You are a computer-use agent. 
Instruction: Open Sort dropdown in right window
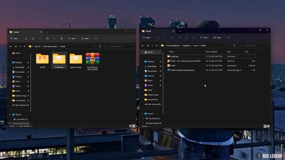(x=204, y=37)
